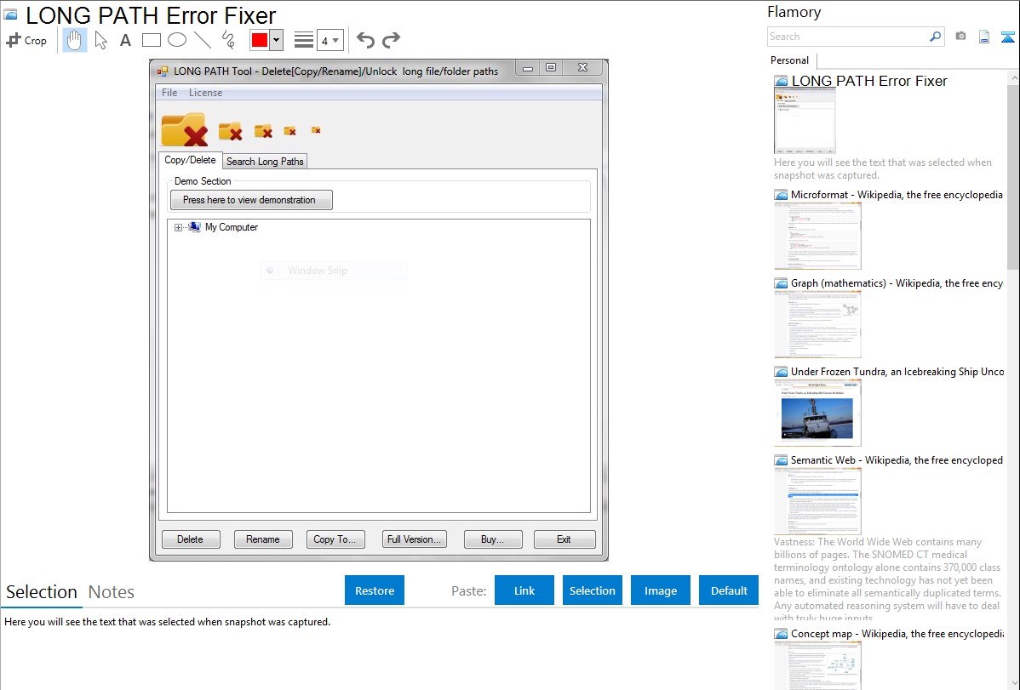The height and width of the screenshot is (690, 1020).
Task: Switch to the Selection tab
Action: tap(42, 592)
